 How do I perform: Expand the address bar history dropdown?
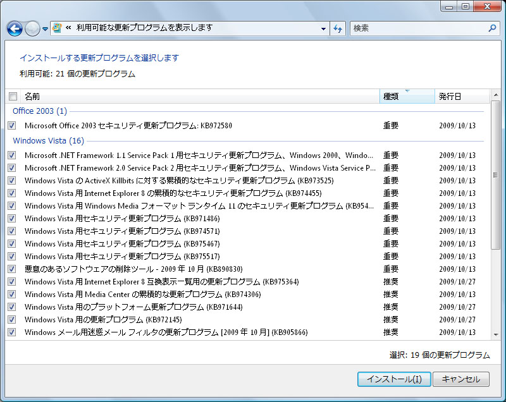coord(323,28)
